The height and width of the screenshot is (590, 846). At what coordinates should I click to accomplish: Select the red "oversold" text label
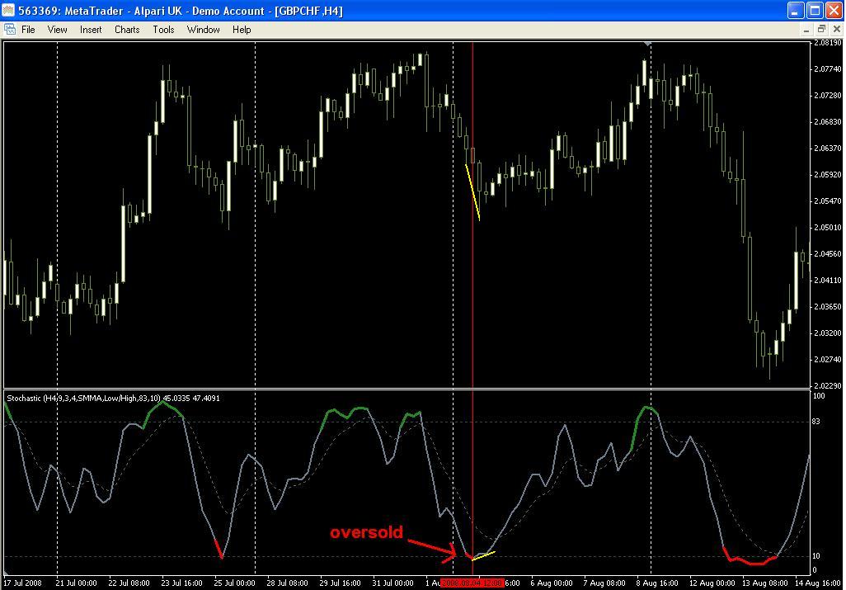coord(366,532)
